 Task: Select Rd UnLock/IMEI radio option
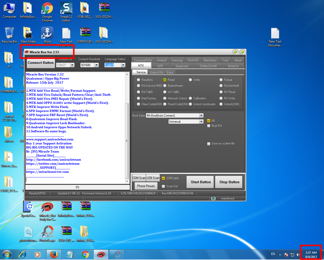(x=138, y=86)
